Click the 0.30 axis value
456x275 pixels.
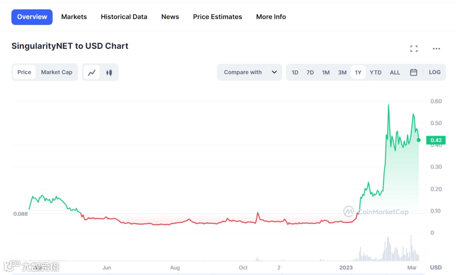click(436, 167)
